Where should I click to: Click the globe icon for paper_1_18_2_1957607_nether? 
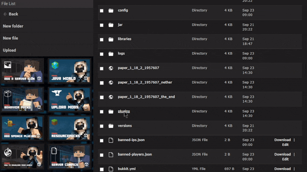pos(111,83)
